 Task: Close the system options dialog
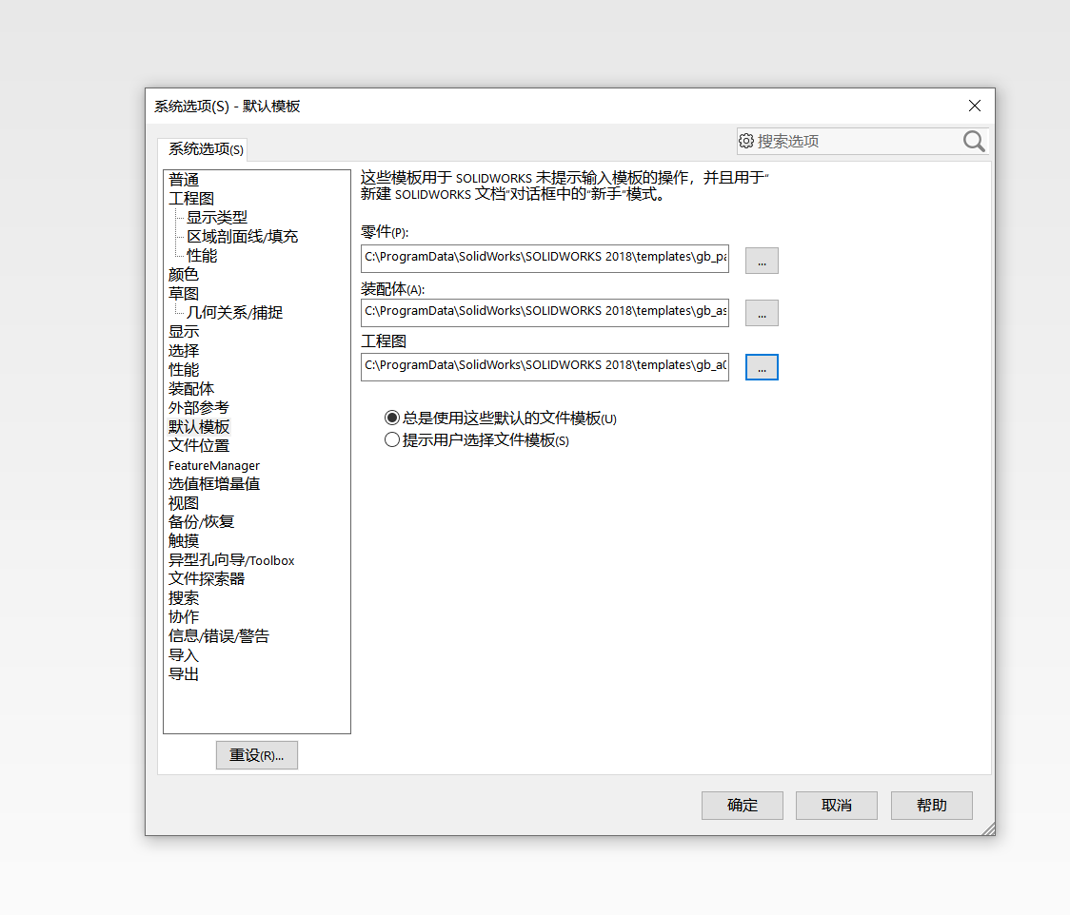click(974, 106)
